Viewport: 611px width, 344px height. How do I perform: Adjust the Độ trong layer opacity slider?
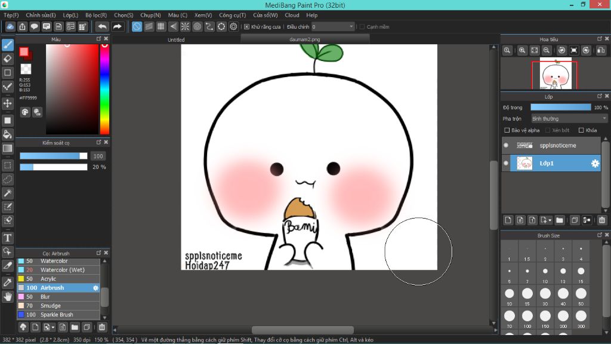pos(561,107)
